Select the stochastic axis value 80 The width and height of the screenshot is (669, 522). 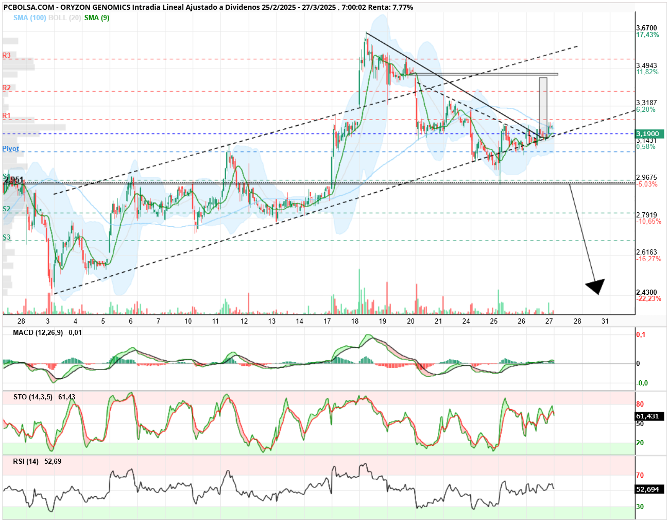tap(640, 404)
